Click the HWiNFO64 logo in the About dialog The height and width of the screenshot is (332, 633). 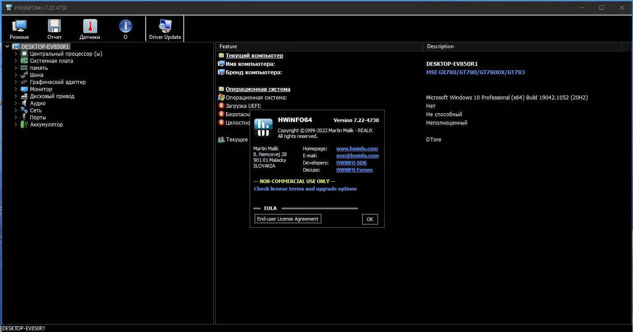(x=263, y=128)
